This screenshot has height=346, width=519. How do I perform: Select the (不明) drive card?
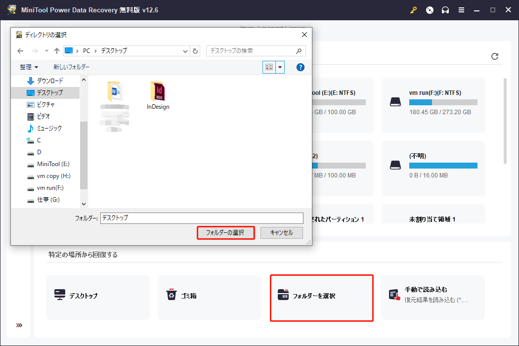tap(433, 168)
